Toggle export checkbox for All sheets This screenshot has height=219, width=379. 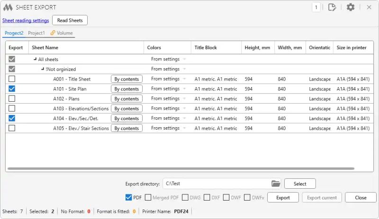[x=11, y=59]
